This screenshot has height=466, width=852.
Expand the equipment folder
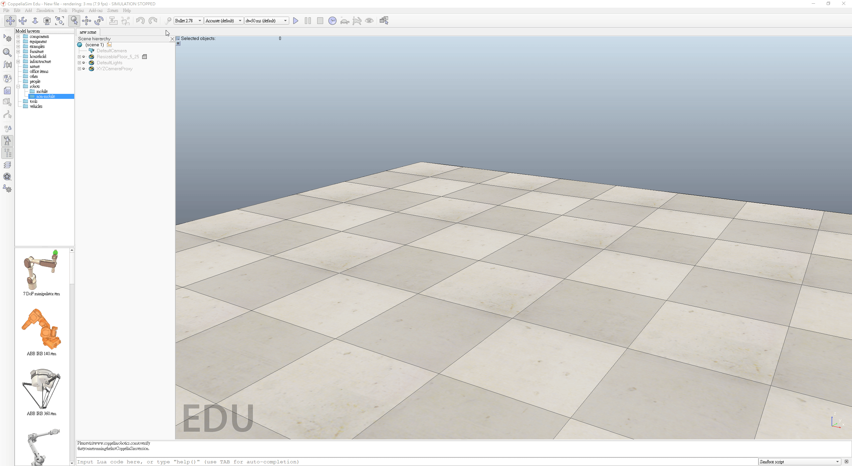coord(18,42)
